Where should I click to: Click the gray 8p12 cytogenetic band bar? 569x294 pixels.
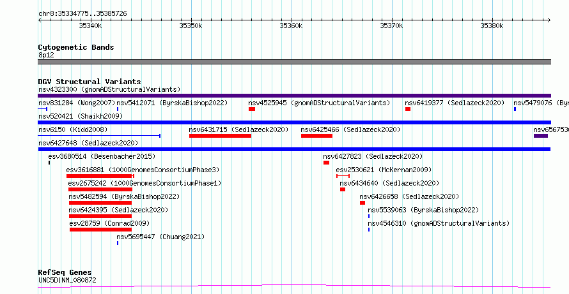pos(294,62)
